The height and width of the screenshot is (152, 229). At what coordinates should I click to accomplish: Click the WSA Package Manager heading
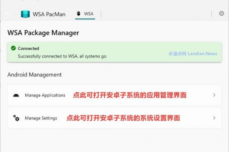click(x=43, y=32)
